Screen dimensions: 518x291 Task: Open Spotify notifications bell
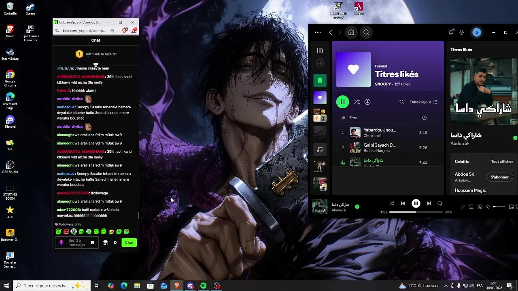(451, 32)
